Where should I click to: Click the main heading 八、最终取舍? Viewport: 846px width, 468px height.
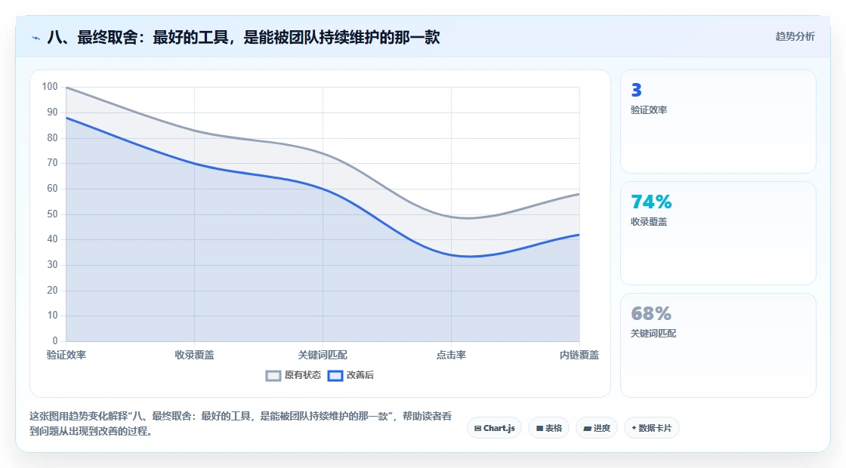[243, 37]
